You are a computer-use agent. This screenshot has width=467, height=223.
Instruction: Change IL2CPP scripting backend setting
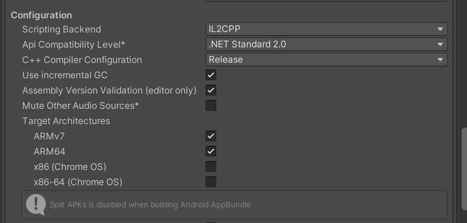tap(327, 29)
